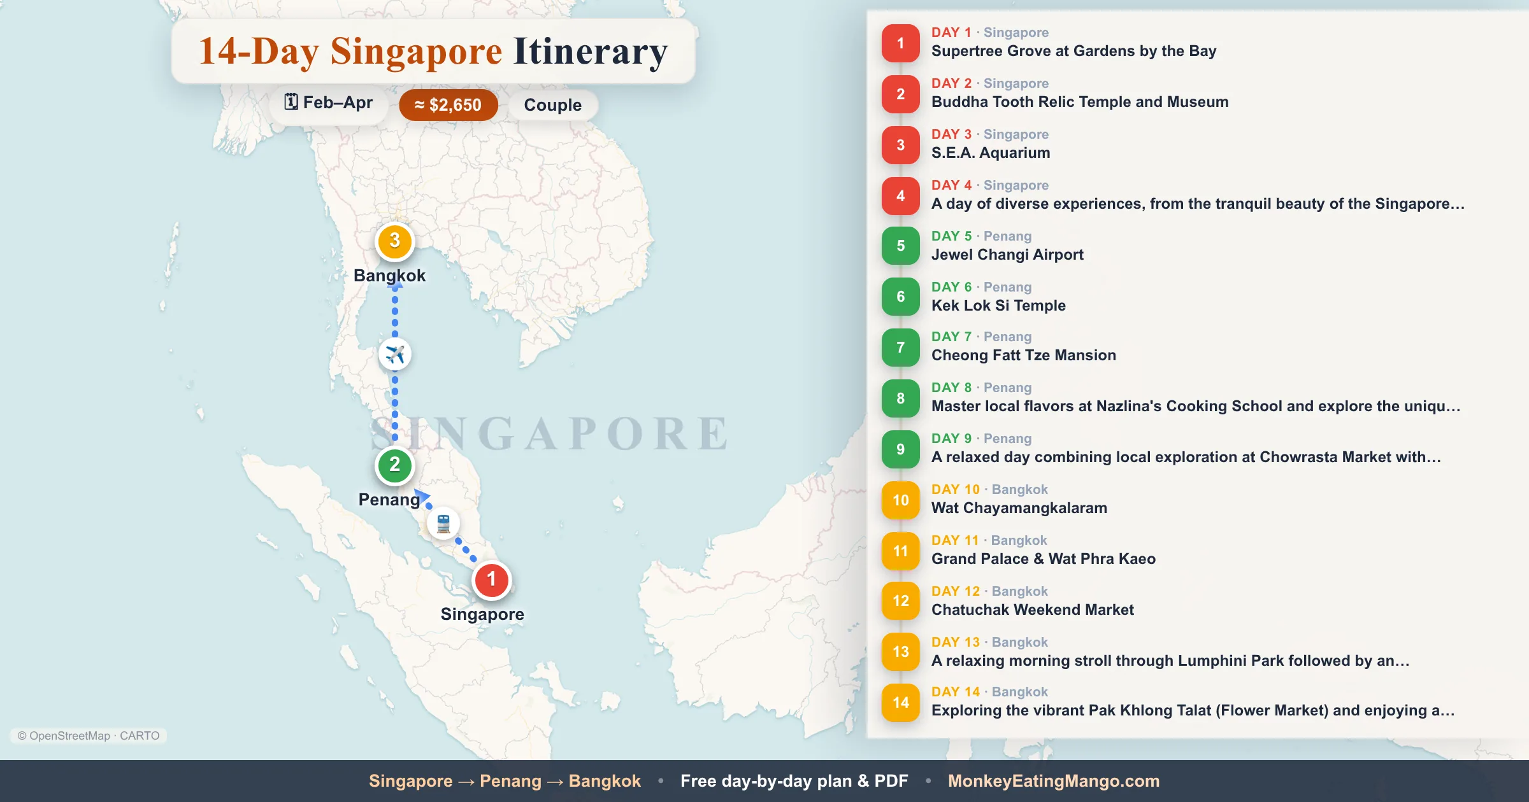Click the Singapore → Penang → Bangkok route text
Image resolution: width=1529 pixels, height=802 pixels.
[505, 781]
